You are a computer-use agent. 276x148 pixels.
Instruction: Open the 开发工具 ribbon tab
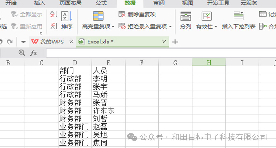[218, 3]
